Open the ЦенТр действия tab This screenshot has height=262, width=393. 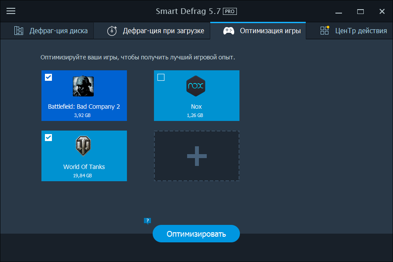tap(349, 31)
